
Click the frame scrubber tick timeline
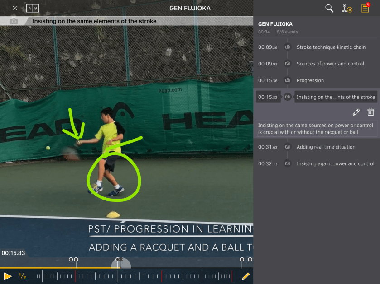click(136, 276)
